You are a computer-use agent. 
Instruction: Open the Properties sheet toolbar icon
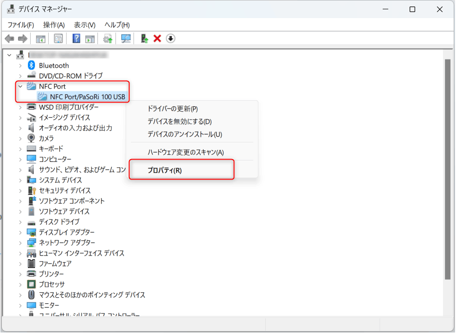pos(58,38)
